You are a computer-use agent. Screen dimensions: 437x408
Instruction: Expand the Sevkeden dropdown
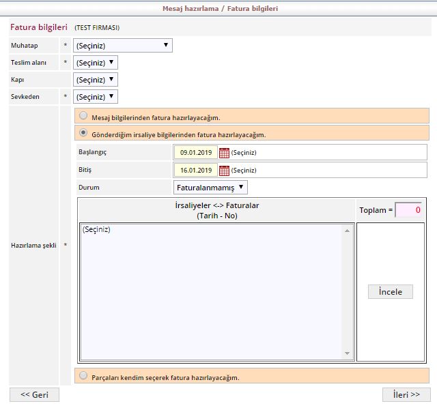[x=95, y=97]
